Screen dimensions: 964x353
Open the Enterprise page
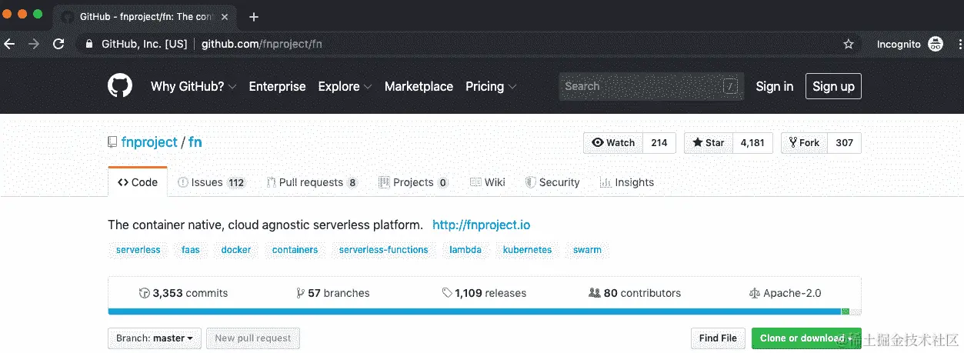click(x=277, y=86)
